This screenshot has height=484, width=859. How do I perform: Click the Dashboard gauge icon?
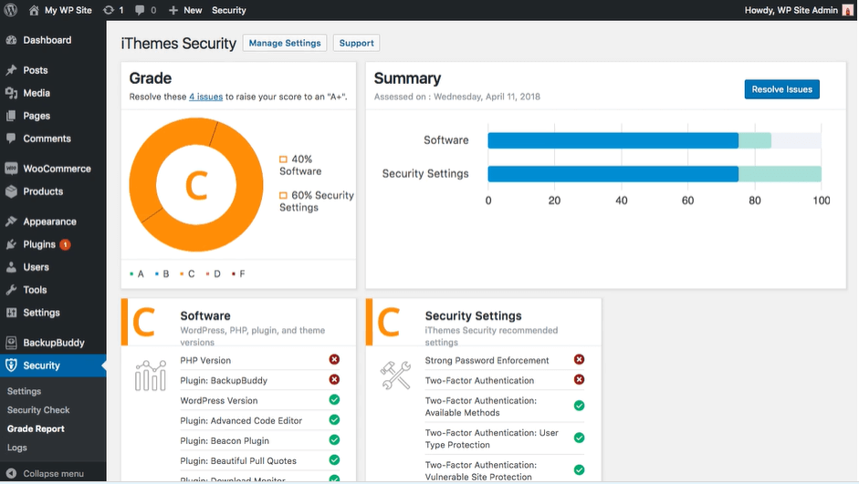tap(11, 40)
